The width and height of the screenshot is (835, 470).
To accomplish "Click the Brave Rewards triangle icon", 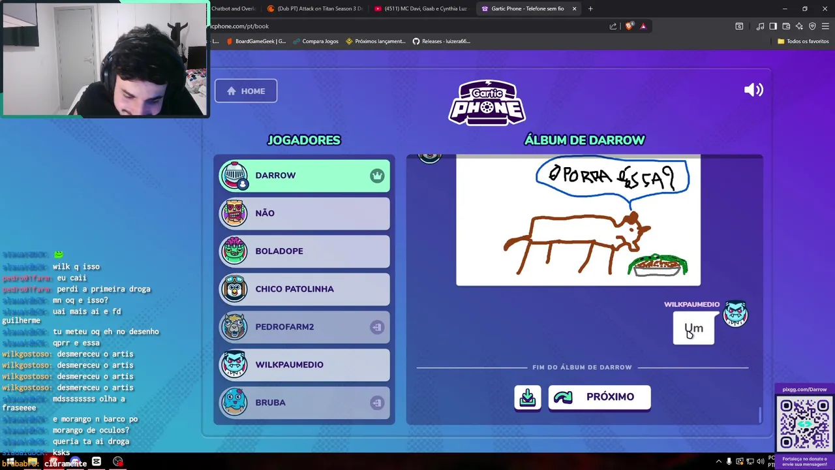I will tap(643, 26).
